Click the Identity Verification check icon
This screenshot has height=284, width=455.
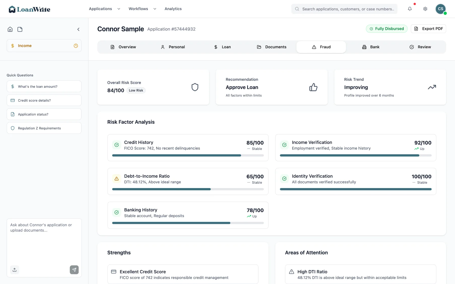pyautogui.click(x=284, y=179)
